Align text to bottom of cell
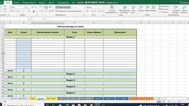The width and height of the screenshot is (189, 106). coord(46,7)
